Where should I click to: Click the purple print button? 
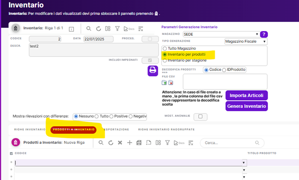coord(153,70)
